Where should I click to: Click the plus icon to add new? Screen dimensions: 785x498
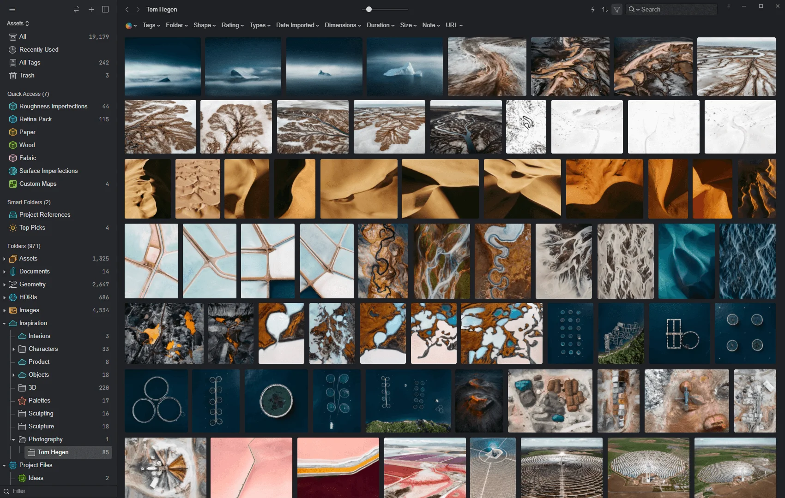click(x=91, y=9)
